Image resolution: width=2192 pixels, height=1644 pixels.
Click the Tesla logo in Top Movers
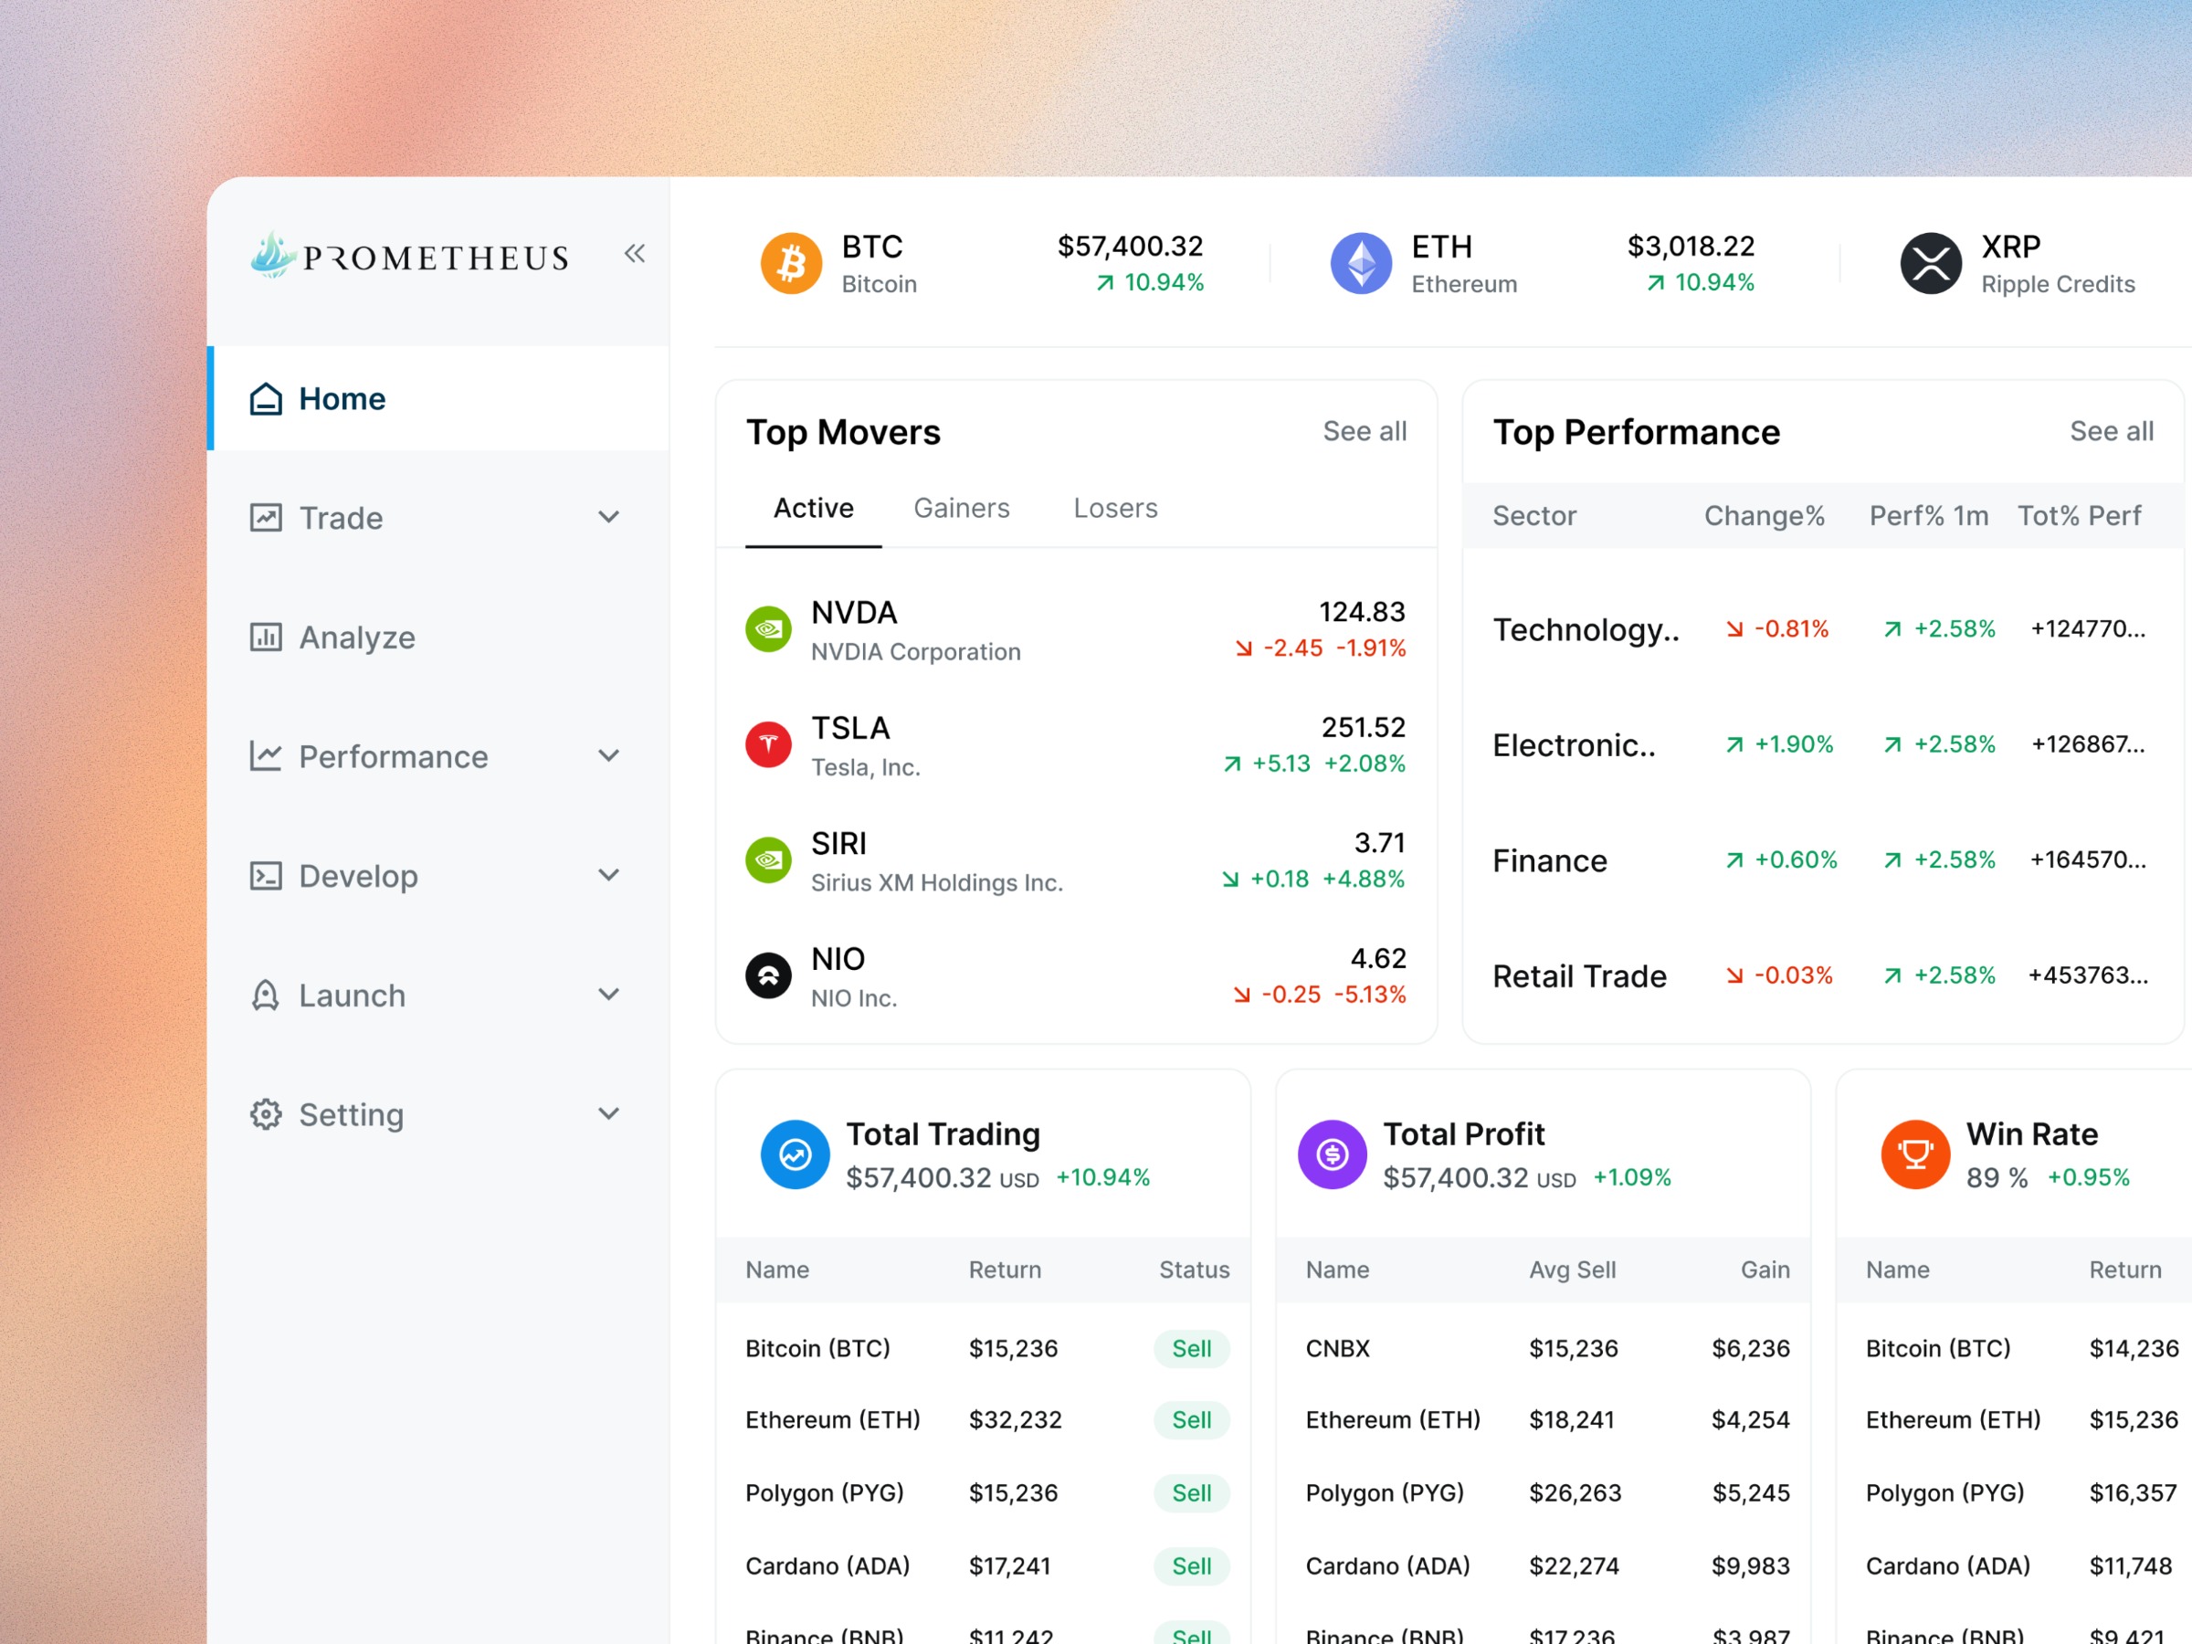pyautogui.click(x=768, y=744)
